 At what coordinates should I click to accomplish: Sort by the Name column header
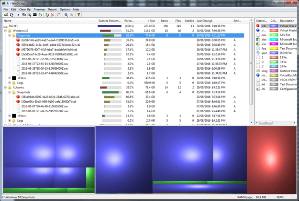click(50, 21)
